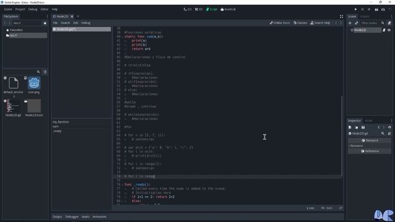
Task: Switch to the Node tab beside Inspector
Action: [x=368, y=121]
